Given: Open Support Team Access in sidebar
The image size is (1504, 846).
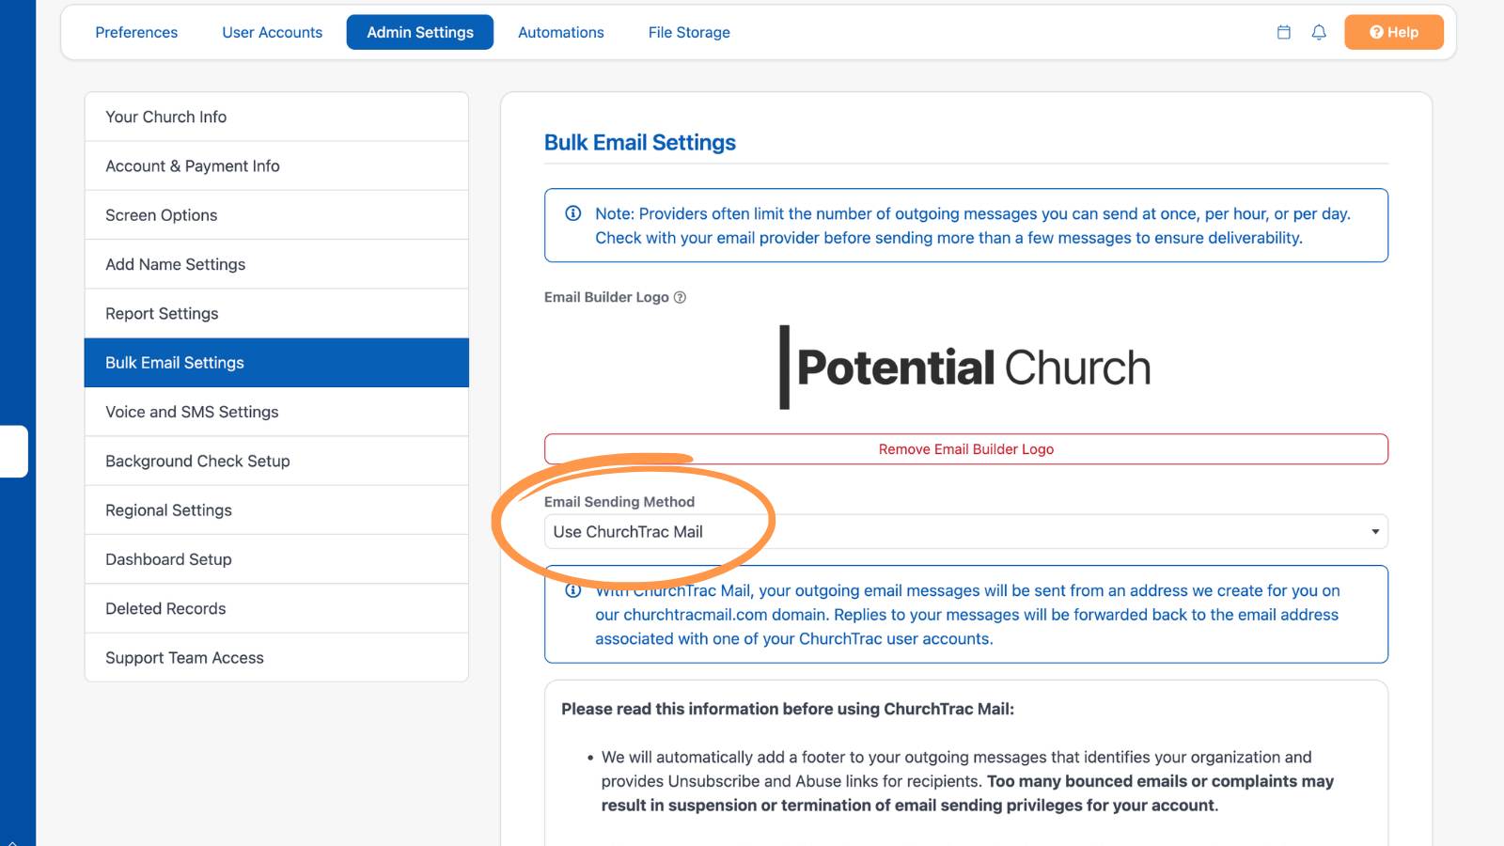Looking at the screenshot, I should [x=276, y=658].
